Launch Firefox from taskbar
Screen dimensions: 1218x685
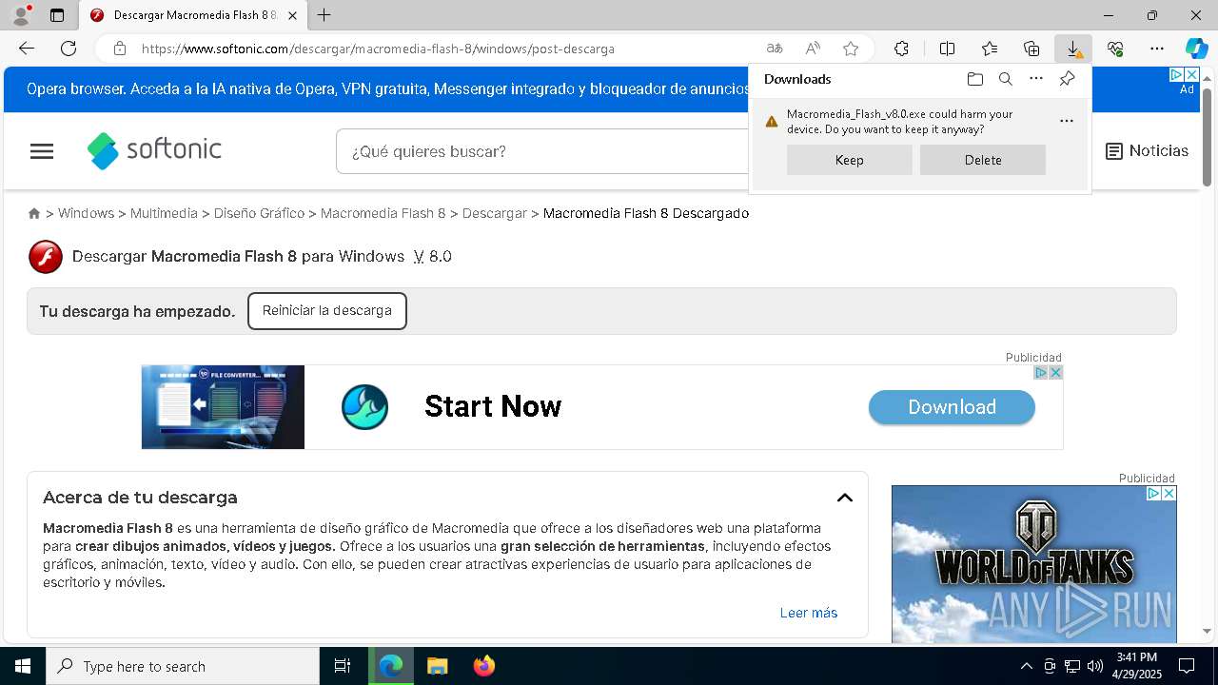point(484,666)
